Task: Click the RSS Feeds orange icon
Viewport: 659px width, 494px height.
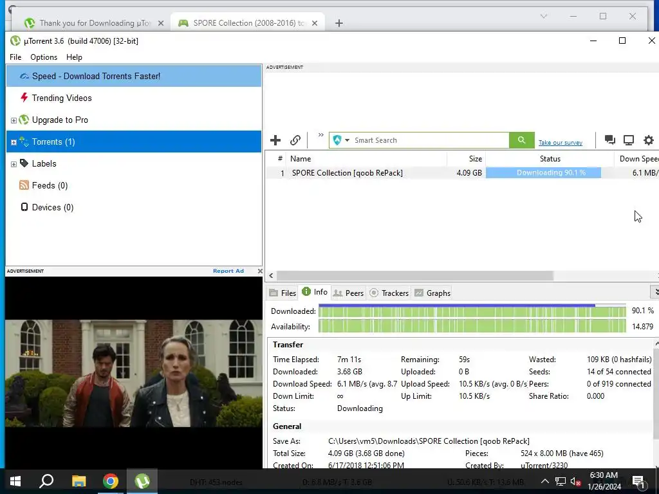Action: [24, 185]
